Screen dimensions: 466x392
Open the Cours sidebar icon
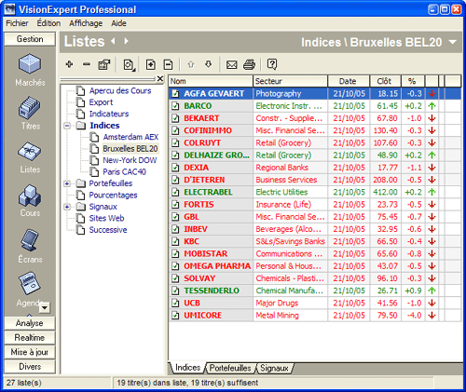coord(30,196)
